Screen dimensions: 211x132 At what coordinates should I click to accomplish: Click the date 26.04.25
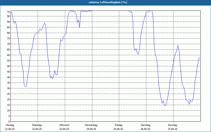(145, 129)
